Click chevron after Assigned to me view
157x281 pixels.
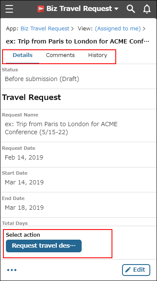point(144,29)
